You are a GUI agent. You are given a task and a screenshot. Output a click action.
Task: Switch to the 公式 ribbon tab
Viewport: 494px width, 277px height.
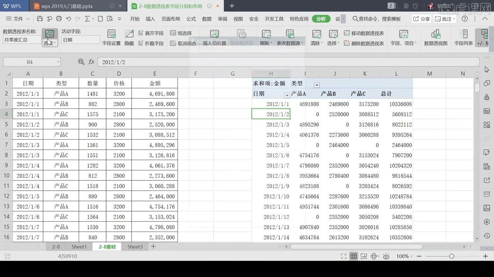click(191, 19)
